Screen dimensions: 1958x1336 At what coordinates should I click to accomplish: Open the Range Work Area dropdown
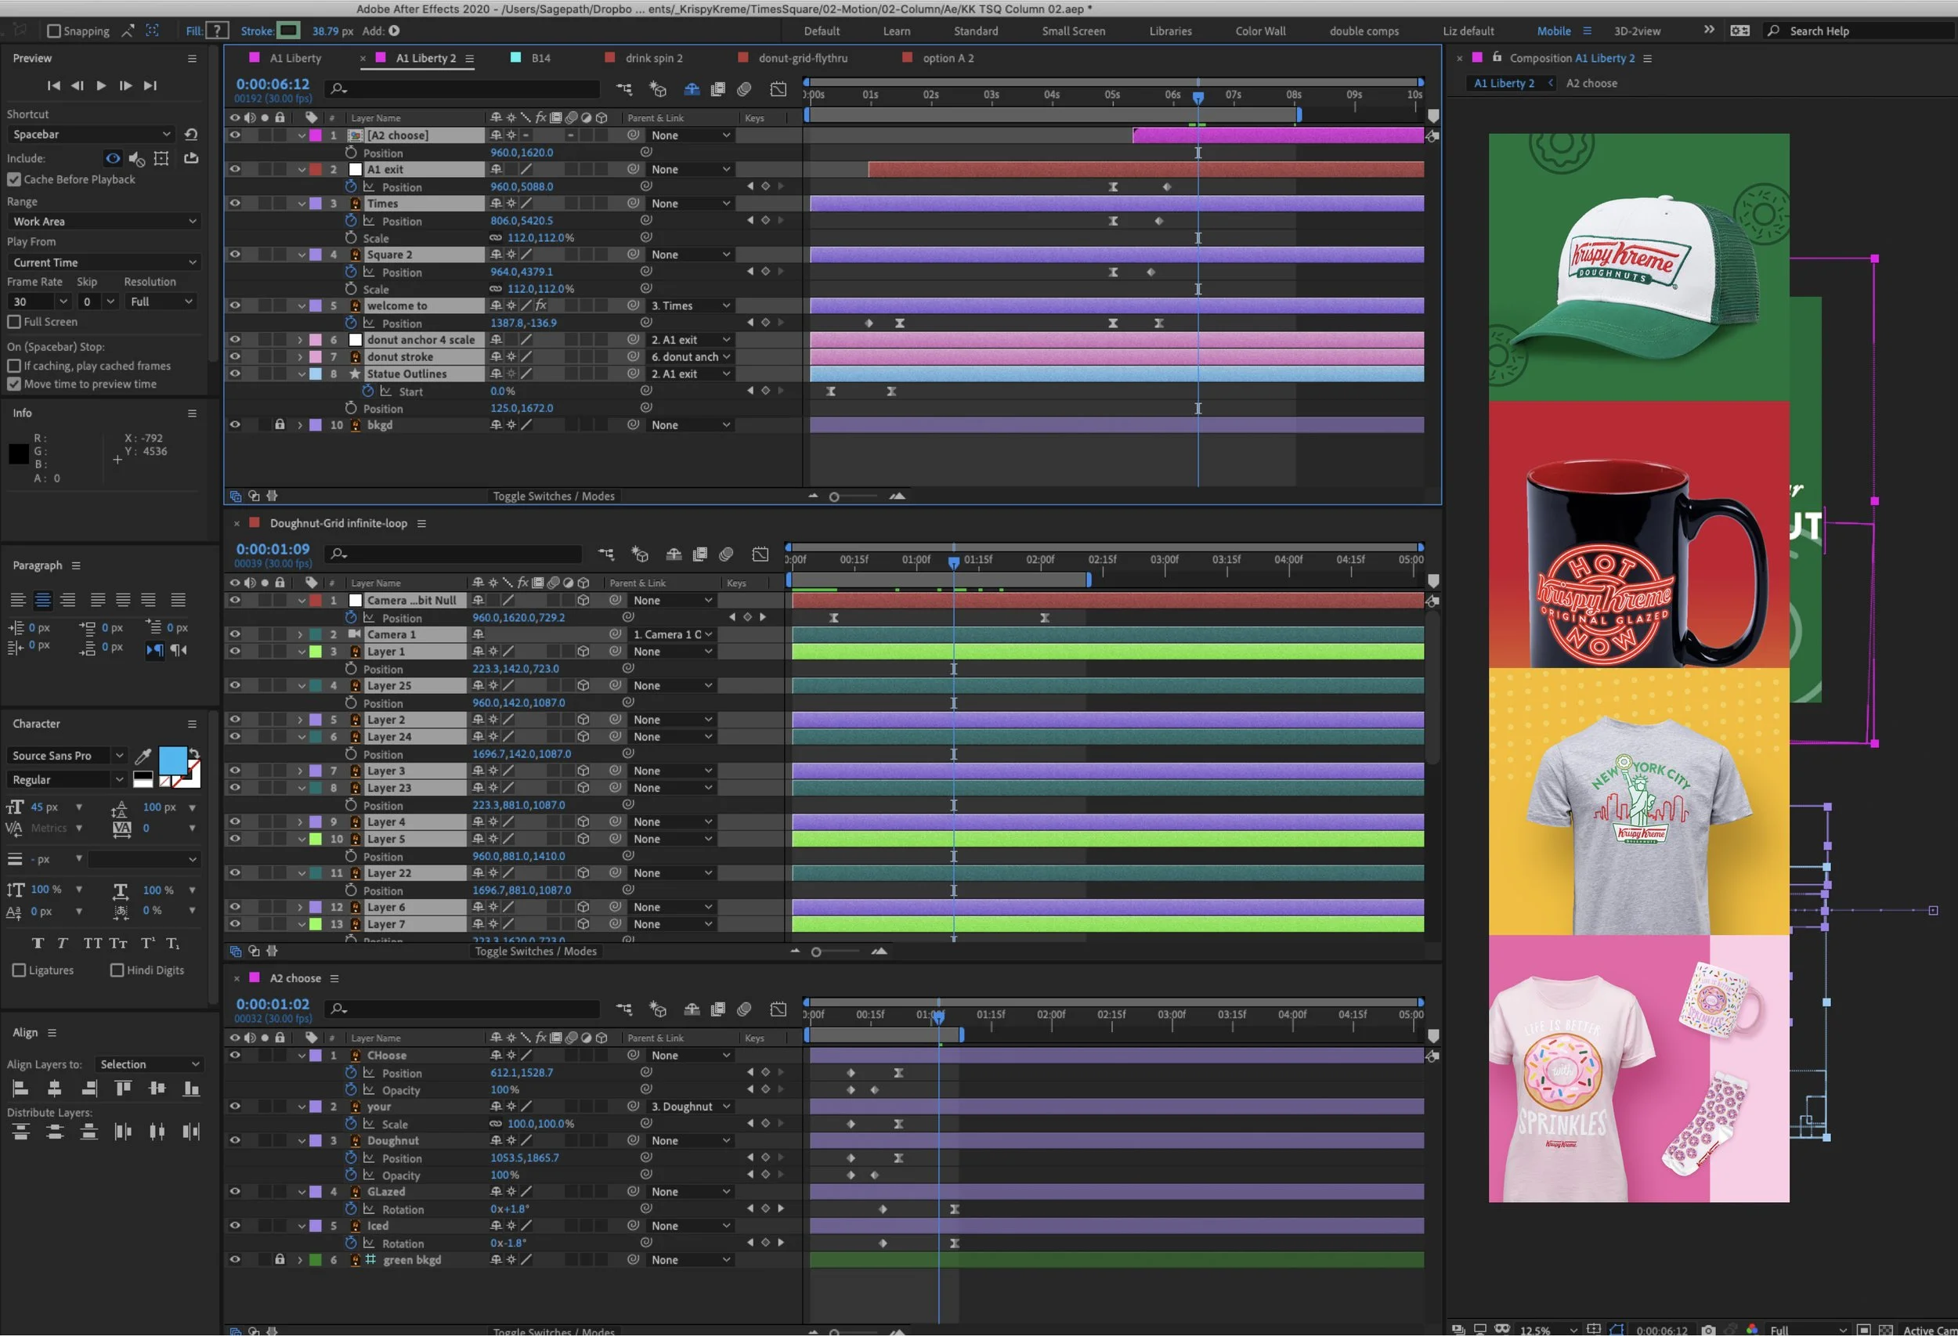pyautogui.click(x=103, y=222)
